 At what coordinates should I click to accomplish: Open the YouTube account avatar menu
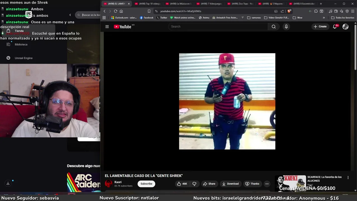346,27
